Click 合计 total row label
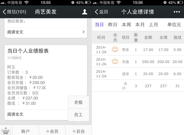Screen dimensions: 184x135 click(x=125, y=86)
